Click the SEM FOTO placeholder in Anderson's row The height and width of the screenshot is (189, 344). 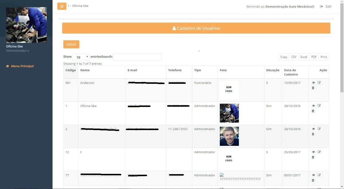tap(229, 90)
